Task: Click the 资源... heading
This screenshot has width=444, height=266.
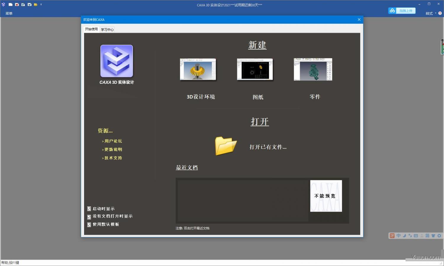Action: click(105, 131)
